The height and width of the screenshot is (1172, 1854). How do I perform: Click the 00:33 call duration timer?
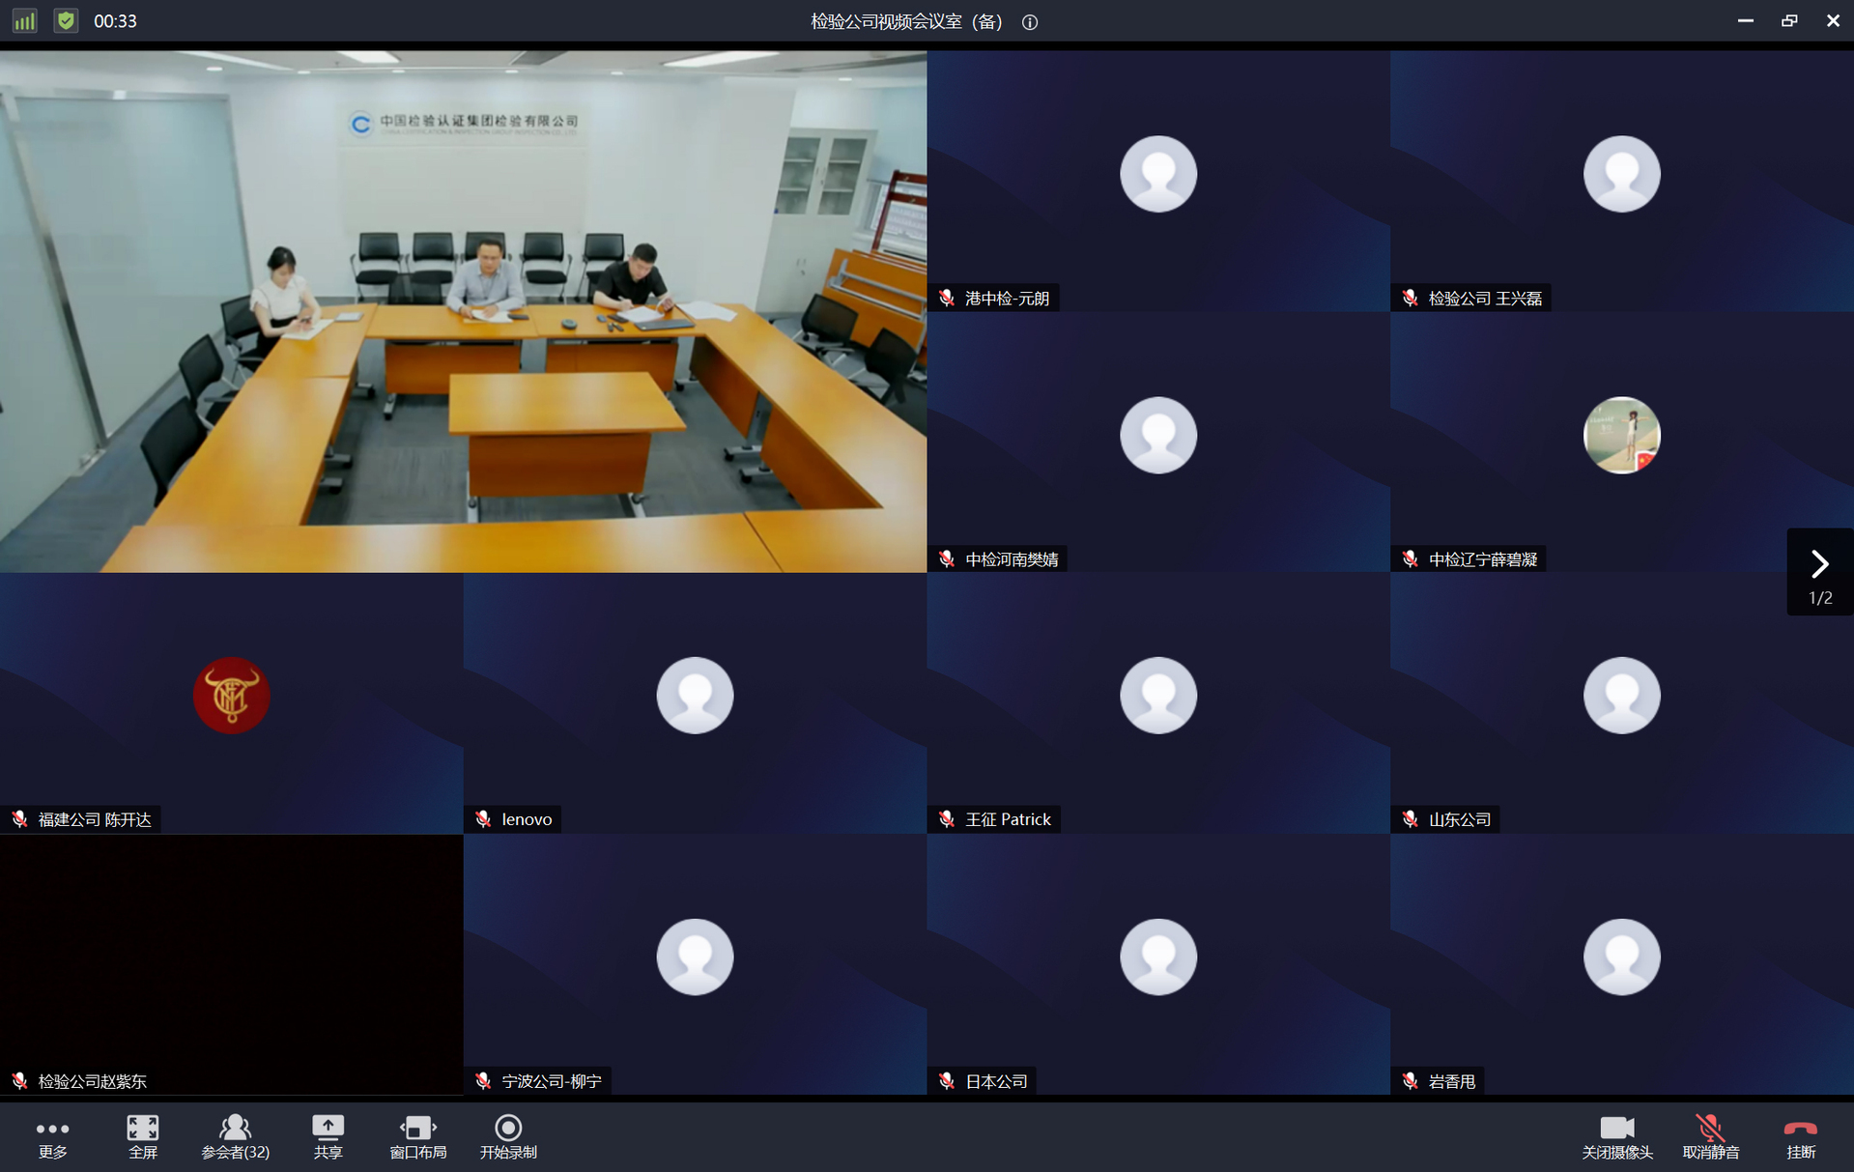coord(115,21)
